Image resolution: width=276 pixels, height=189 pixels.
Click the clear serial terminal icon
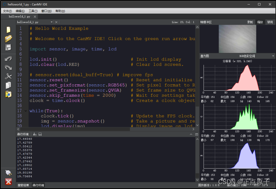pos(35,134)
